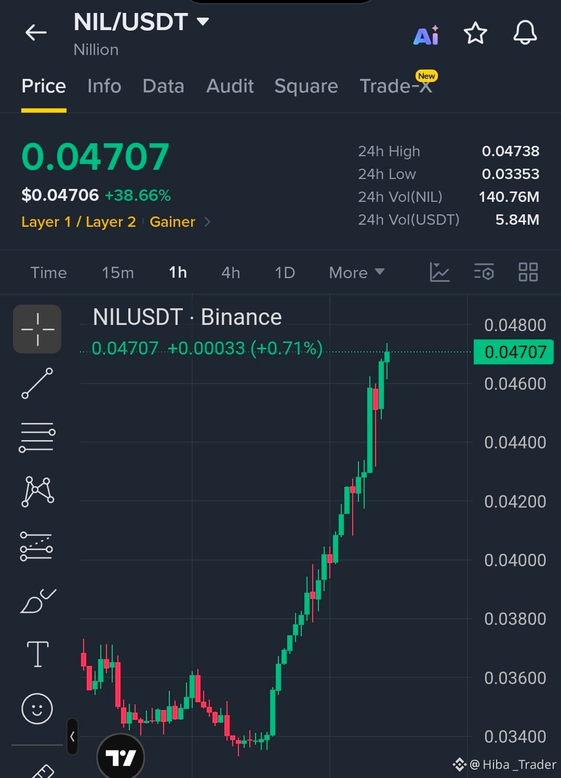Tap the 0.04000 price axis label
Viewport: 561px width, 778px height.
click(x=515, y=560)
